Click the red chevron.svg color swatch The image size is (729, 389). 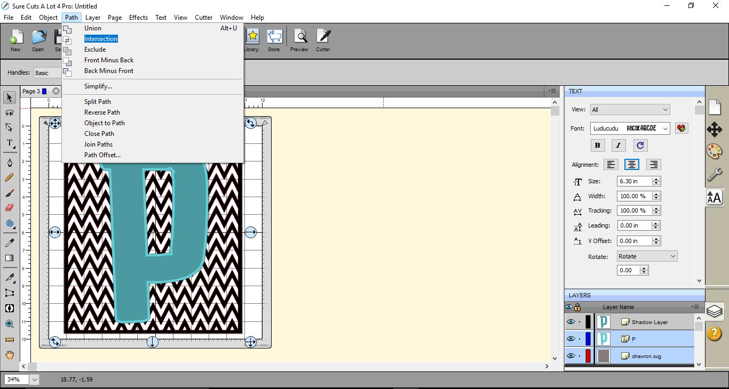click(x=588, y=356)
